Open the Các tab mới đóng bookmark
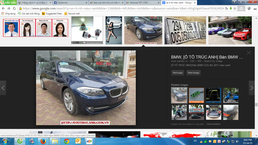Image resolution: width=258 pixels, height=145 pixels. pyautogui.click(x=29, y=14)
